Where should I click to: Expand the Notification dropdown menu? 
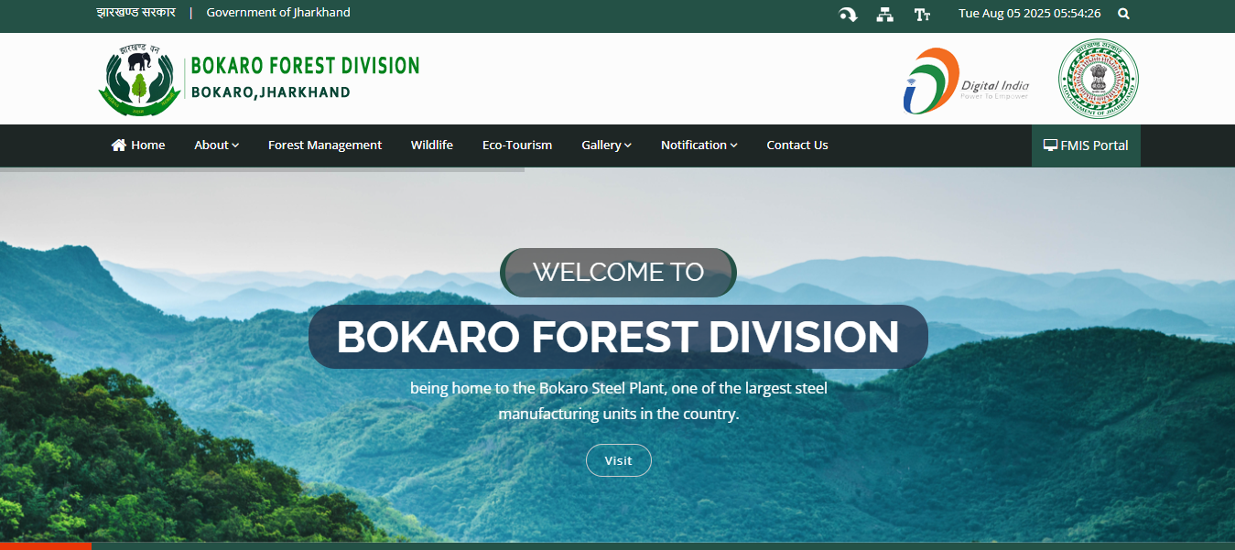click(699, 146)
